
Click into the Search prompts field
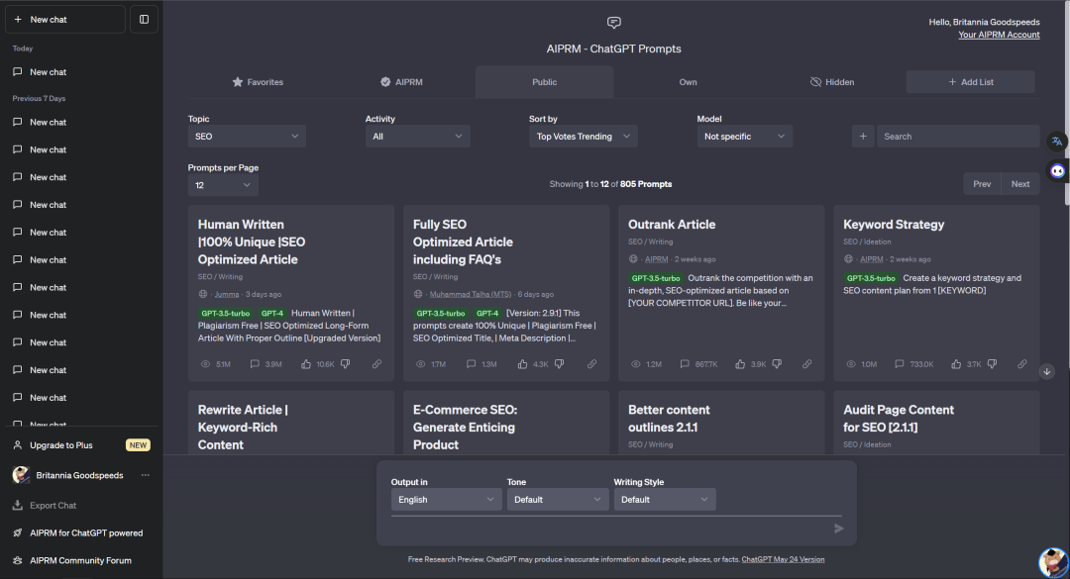pos(956,137)
